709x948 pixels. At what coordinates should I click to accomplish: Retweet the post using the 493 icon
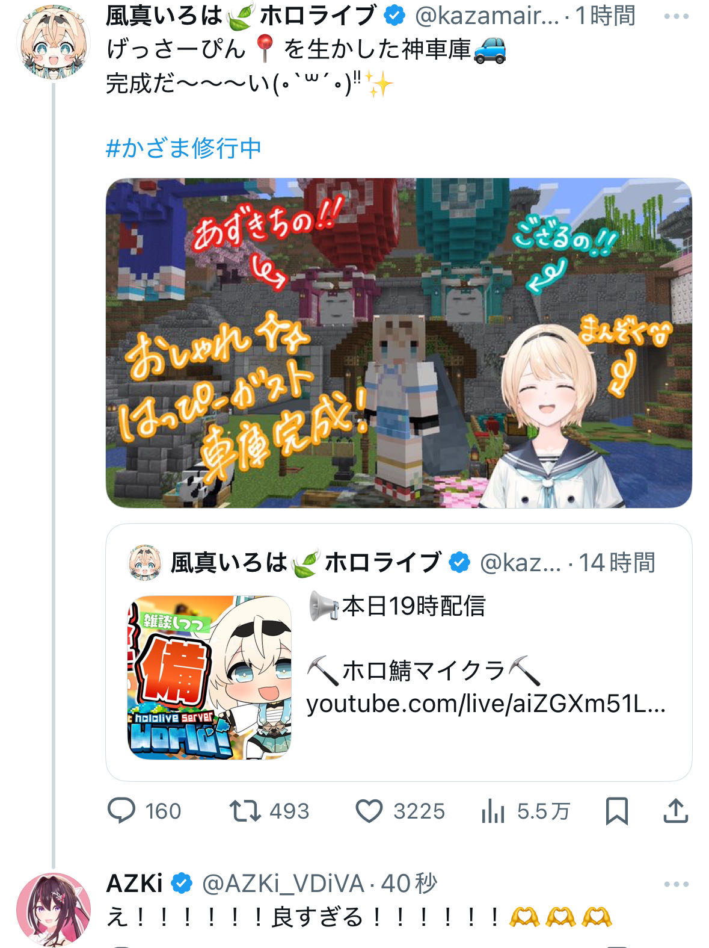(245, 811)
